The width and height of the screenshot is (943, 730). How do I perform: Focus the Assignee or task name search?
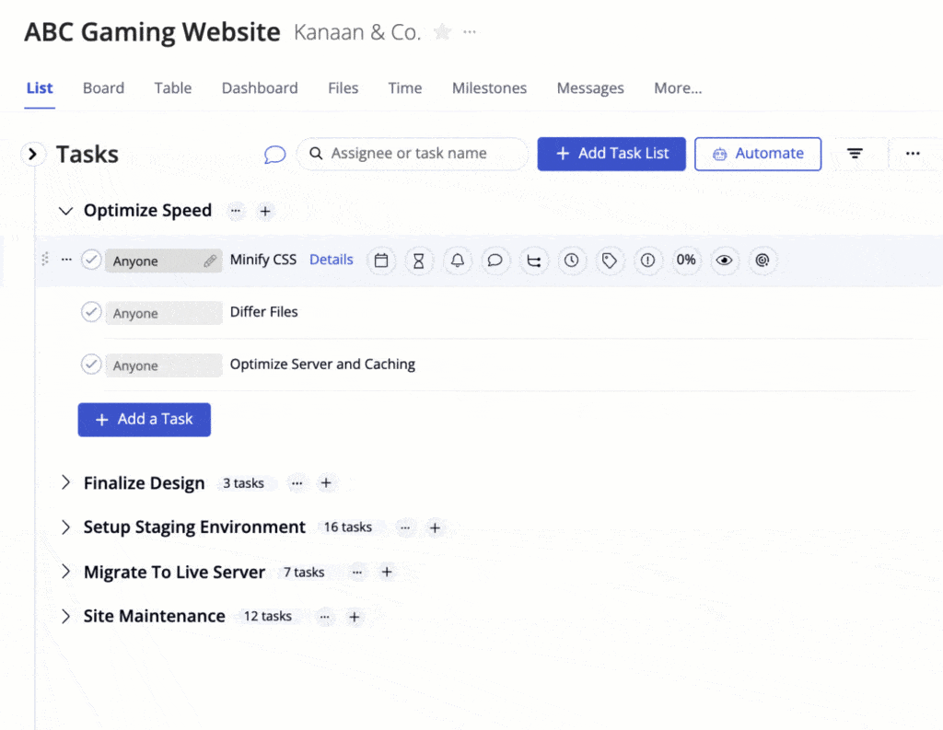coord(412,154)
